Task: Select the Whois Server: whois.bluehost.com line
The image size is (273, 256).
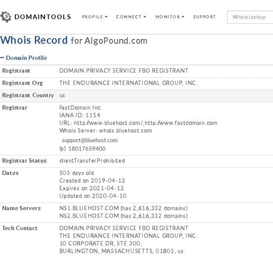Action: [x=106, y=130]
